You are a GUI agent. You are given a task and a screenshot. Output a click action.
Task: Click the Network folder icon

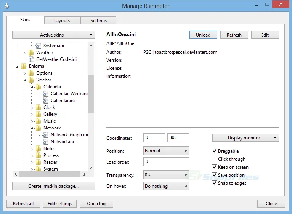click(x=38, y=128)
